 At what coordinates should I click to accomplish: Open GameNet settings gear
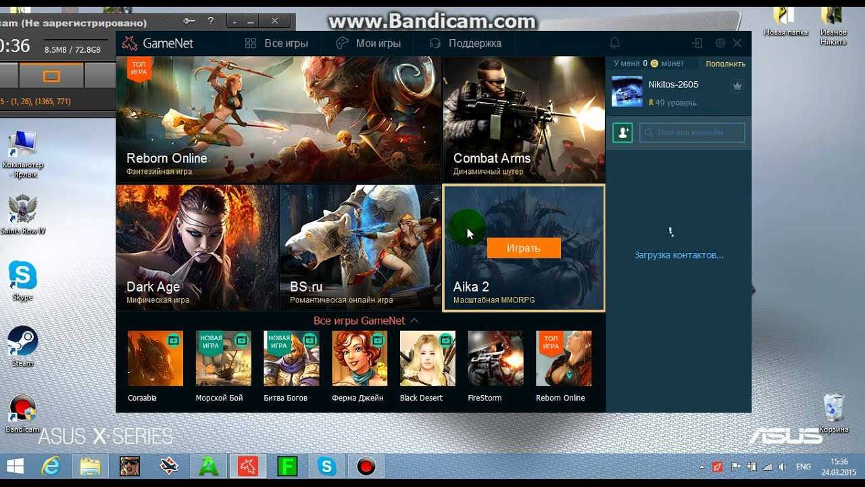click(x=720, y=43)
